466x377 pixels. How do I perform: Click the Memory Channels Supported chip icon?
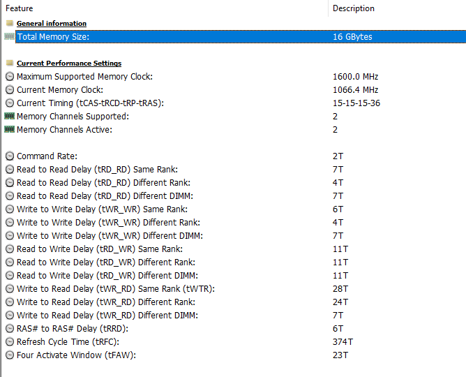coord(9,116)
